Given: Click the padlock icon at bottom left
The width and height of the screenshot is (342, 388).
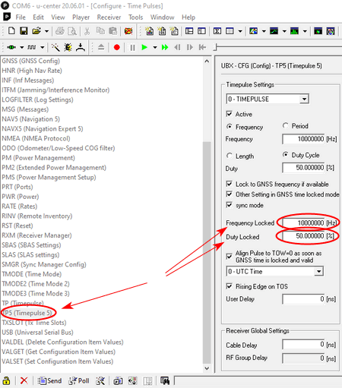Looking at the screenshot, I should [x=6, y=380].
